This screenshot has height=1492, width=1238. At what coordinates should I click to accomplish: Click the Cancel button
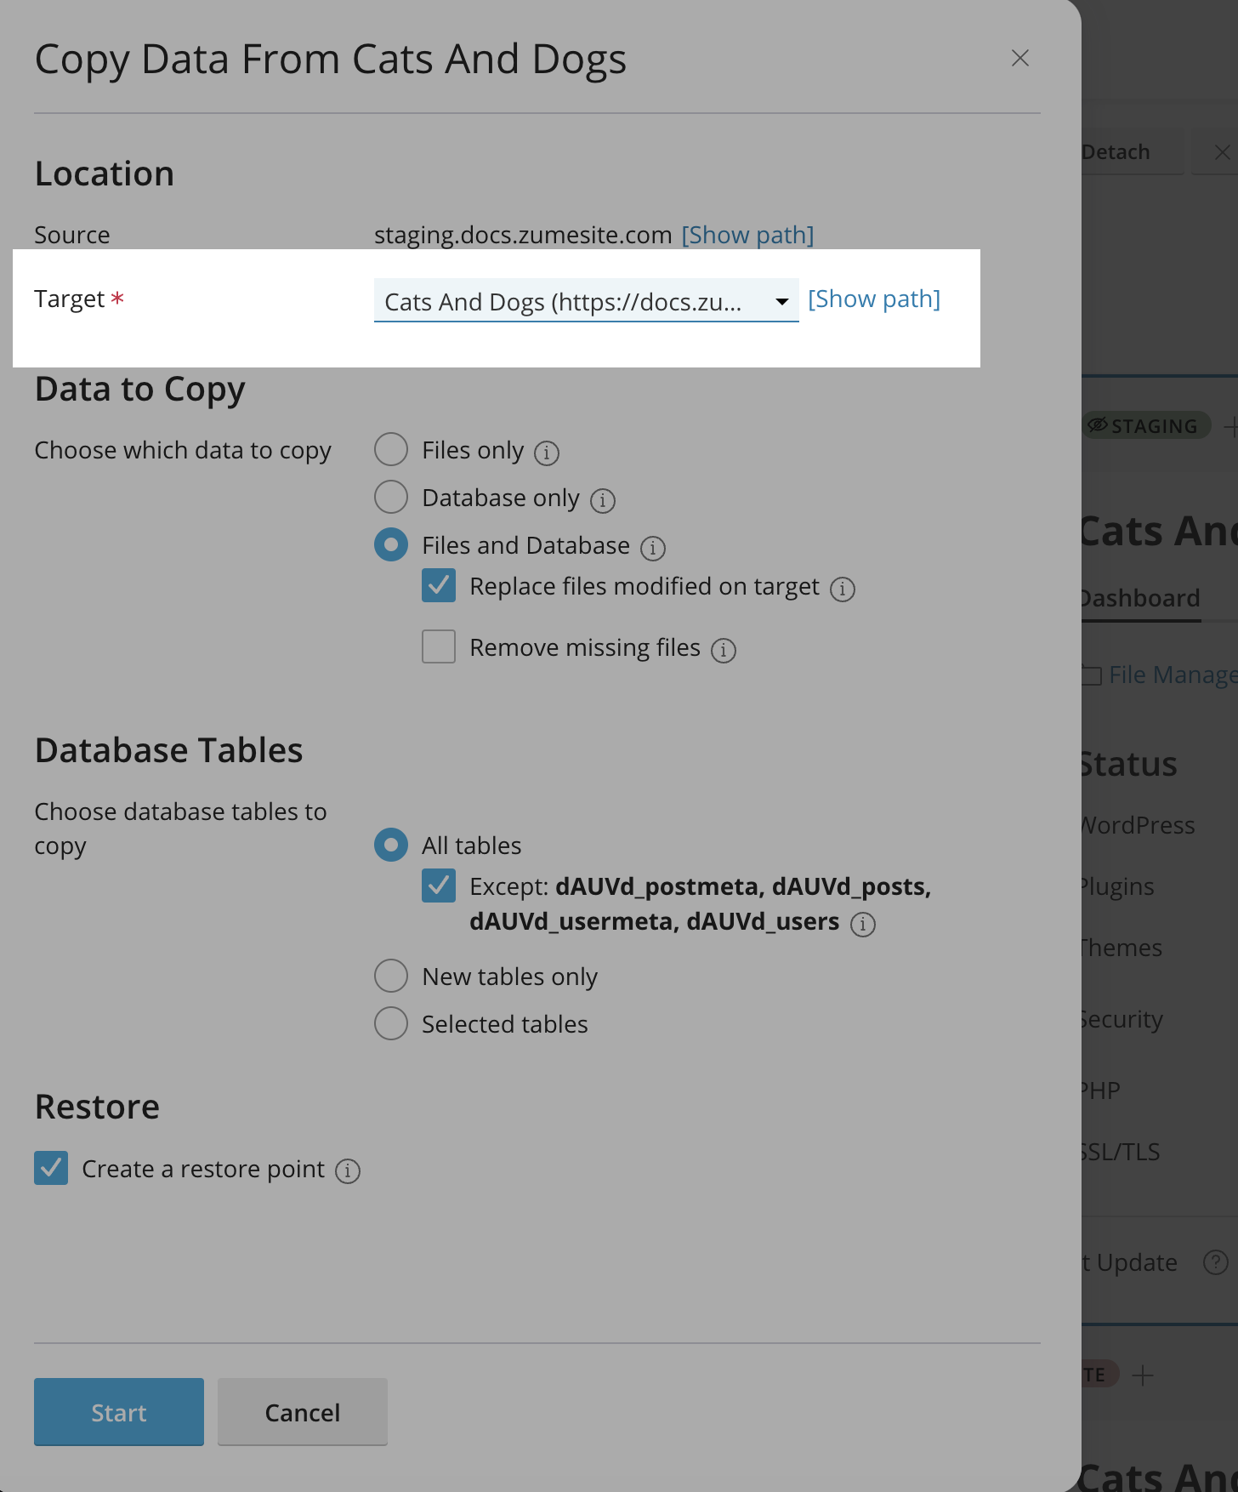[x=302, y=1412]
